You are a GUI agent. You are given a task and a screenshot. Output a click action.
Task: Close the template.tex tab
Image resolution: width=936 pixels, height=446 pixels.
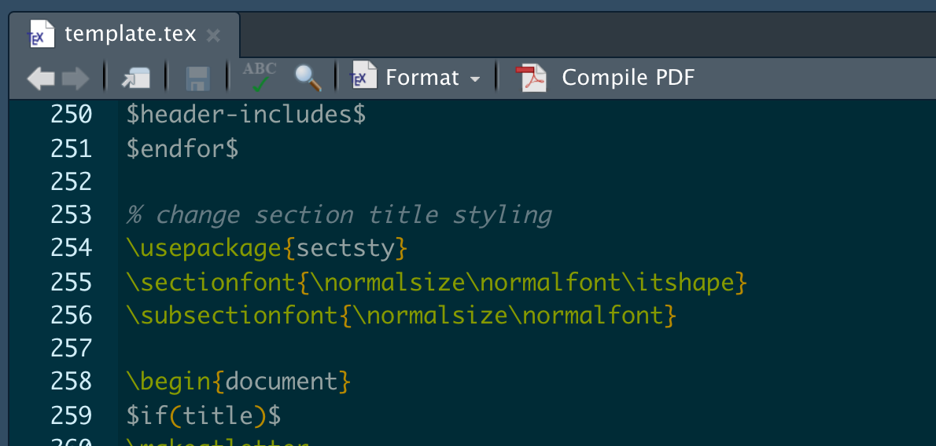click(213, 36)
